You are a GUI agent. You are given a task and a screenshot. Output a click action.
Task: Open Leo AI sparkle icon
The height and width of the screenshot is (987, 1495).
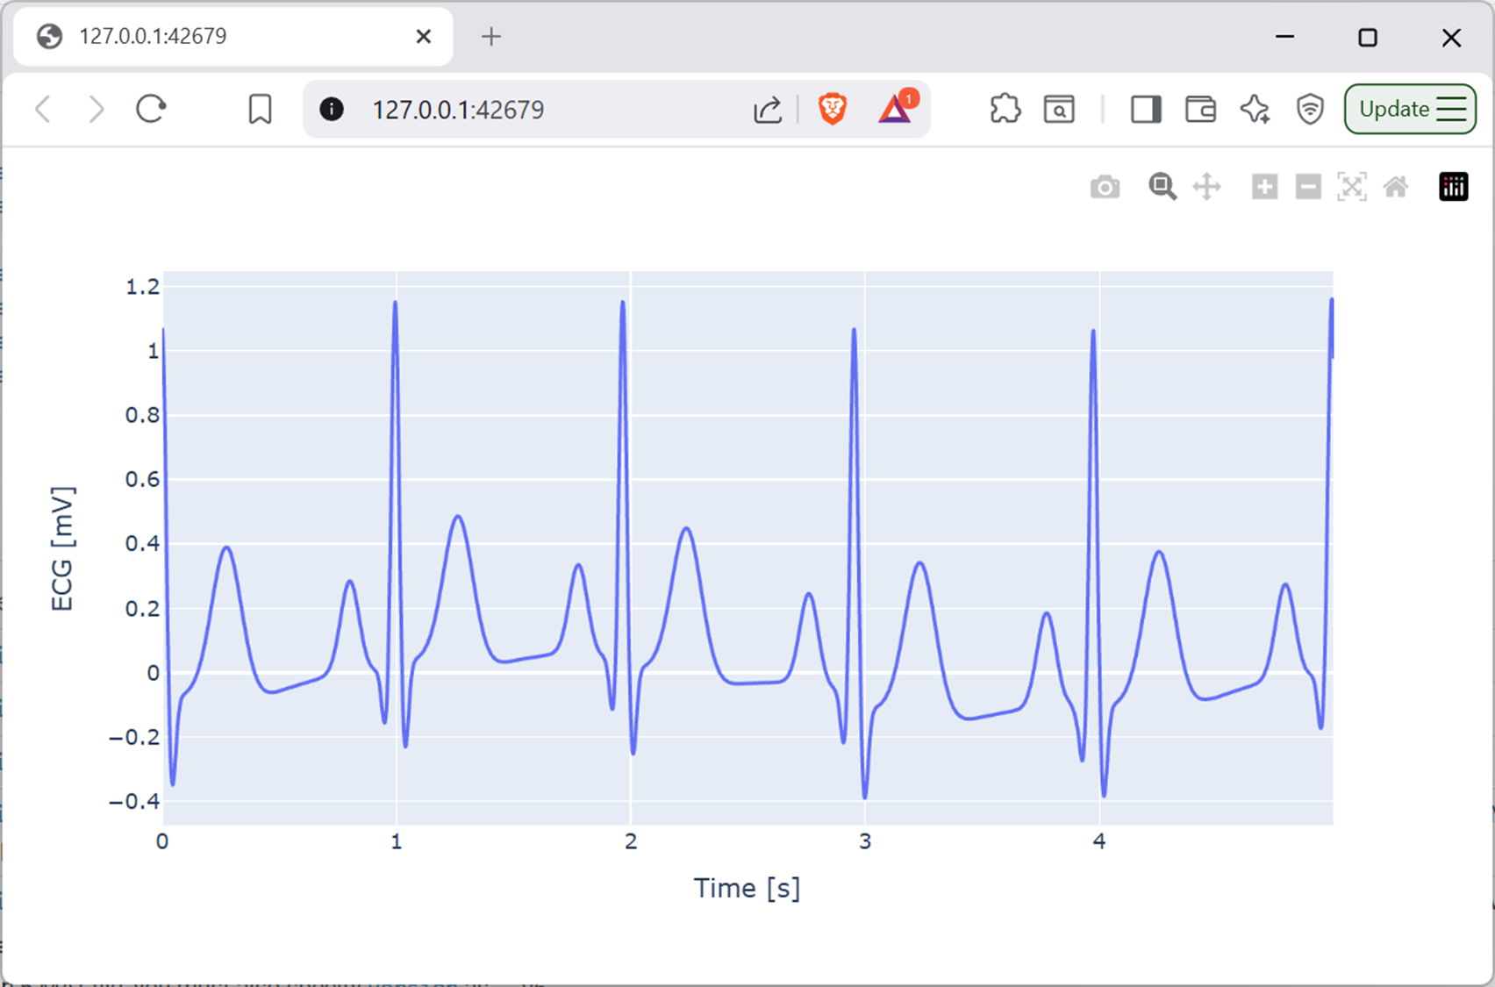(1255, 110)
